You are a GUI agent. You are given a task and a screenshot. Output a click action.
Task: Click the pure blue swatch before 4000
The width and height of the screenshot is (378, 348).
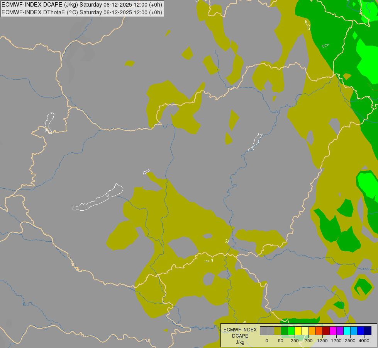click(x=361, y=331)
